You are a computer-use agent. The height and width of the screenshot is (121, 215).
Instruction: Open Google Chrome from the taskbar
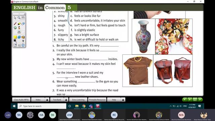coord(84,106)
